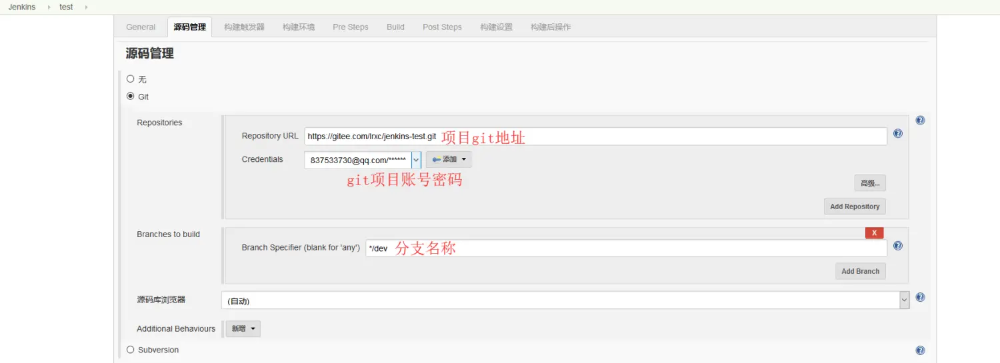Select the Git radio option
This screenshot has width=1000, height=363.
(x=131, y=96)
